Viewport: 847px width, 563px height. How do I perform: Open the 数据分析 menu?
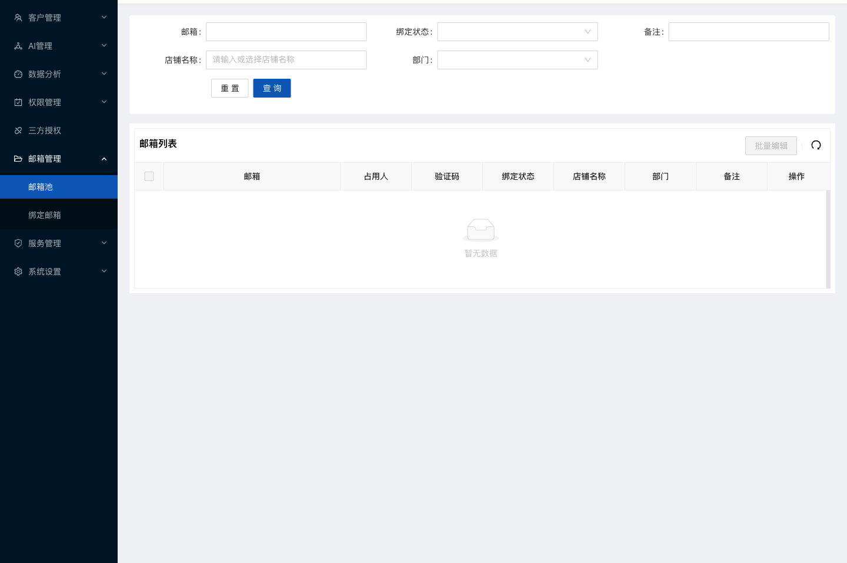[x=59, y=74]
